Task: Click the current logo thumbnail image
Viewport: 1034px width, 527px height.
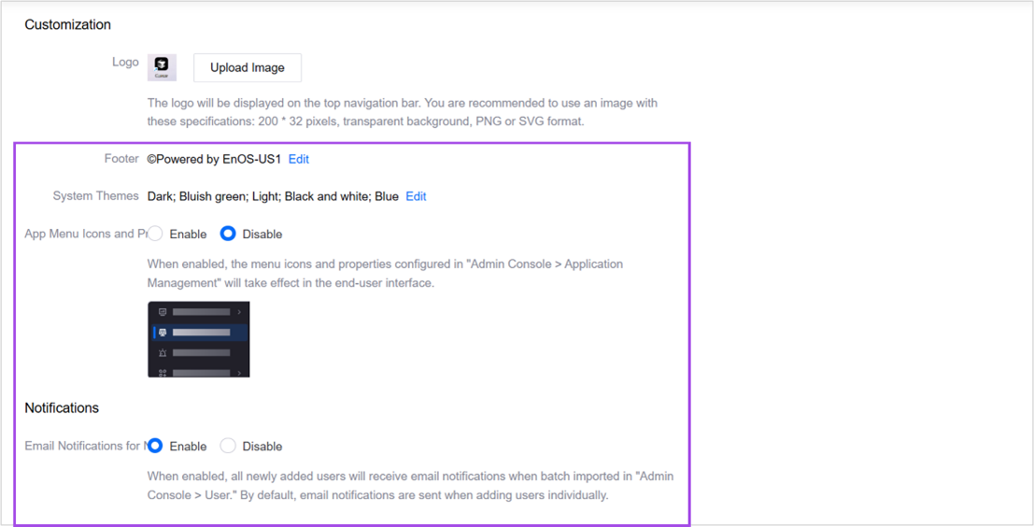Action: point(162,67)
